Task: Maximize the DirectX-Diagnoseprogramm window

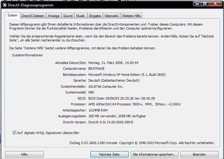Action: [x=205, y=4]
